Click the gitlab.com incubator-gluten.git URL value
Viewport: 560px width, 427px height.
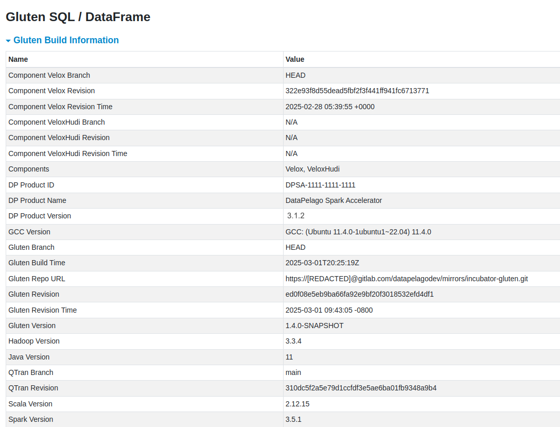[x=407, y=279]
